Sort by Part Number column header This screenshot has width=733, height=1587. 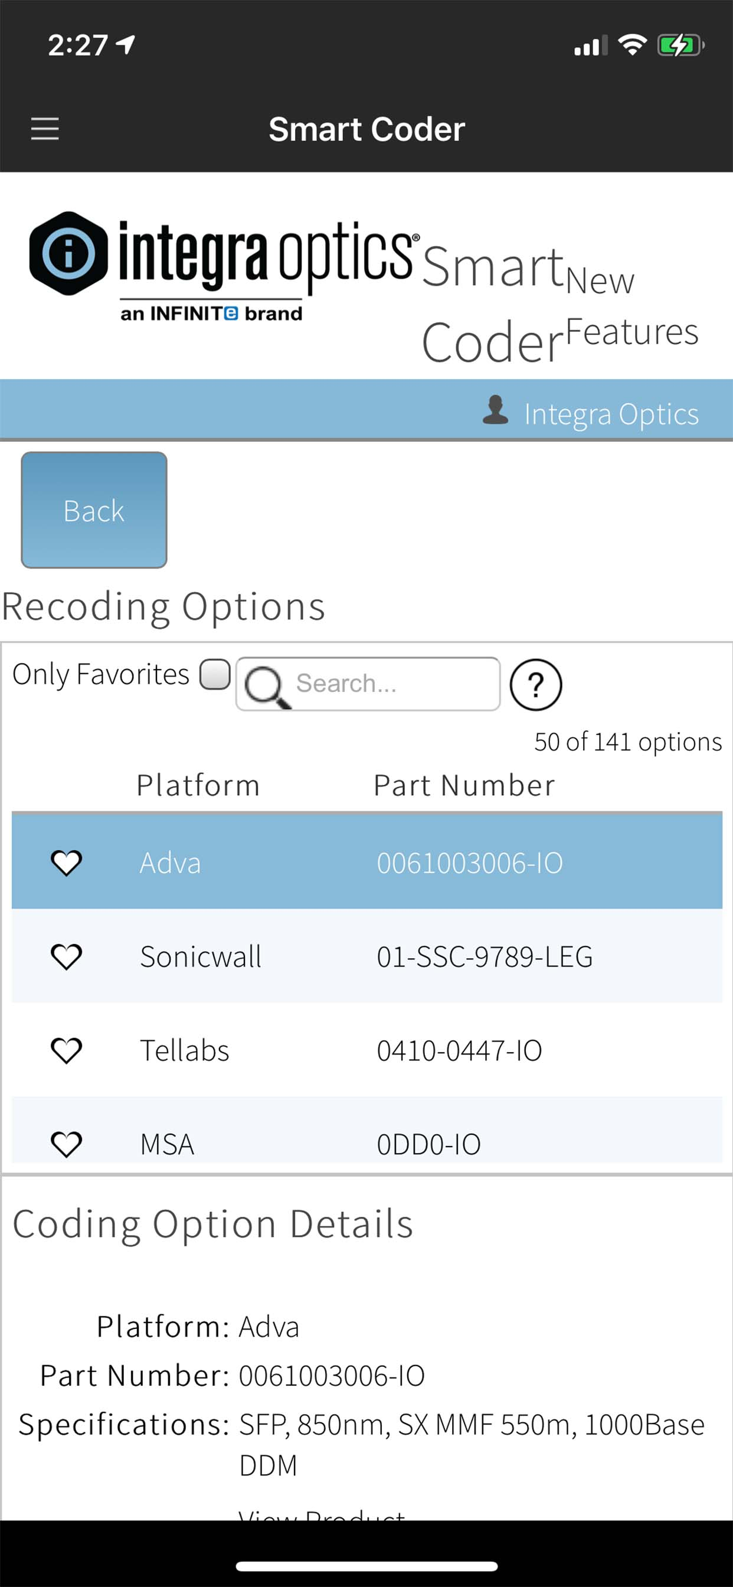coord(464,785)
